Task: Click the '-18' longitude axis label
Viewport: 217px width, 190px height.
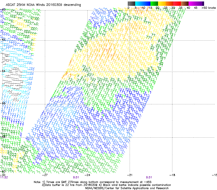Action: [x=172, y=175]
